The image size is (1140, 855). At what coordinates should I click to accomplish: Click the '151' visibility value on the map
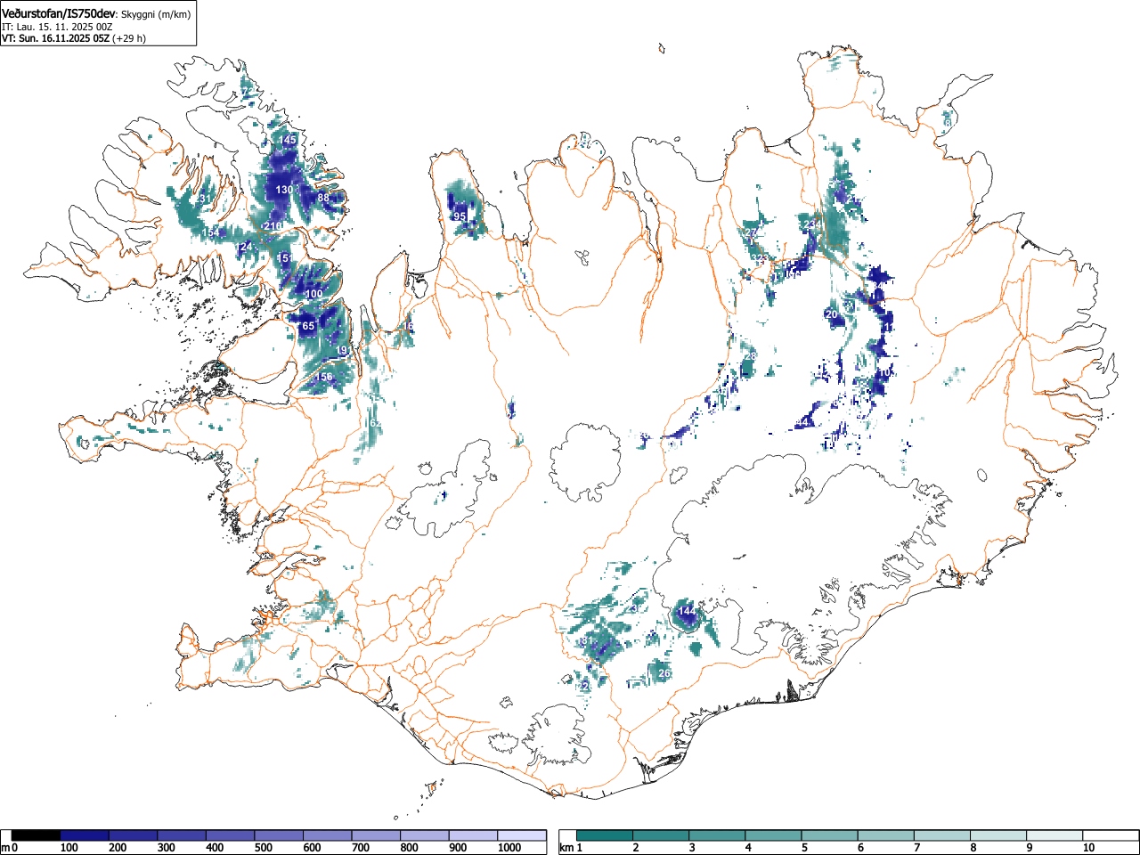[285, 258]
